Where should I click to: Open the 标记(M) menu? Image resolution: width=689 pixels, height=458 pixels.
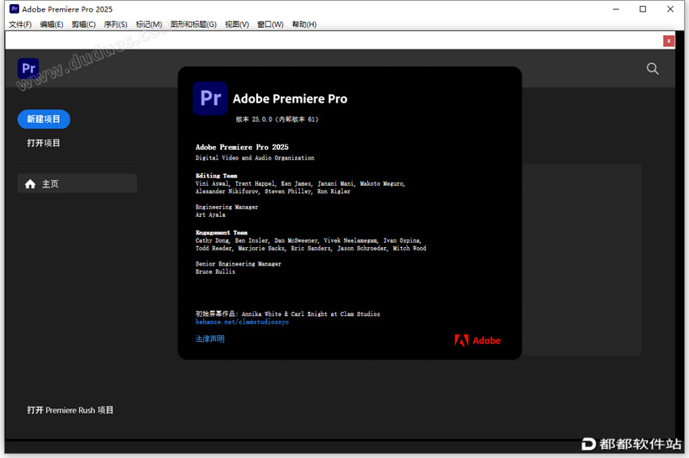pos(149,24)
